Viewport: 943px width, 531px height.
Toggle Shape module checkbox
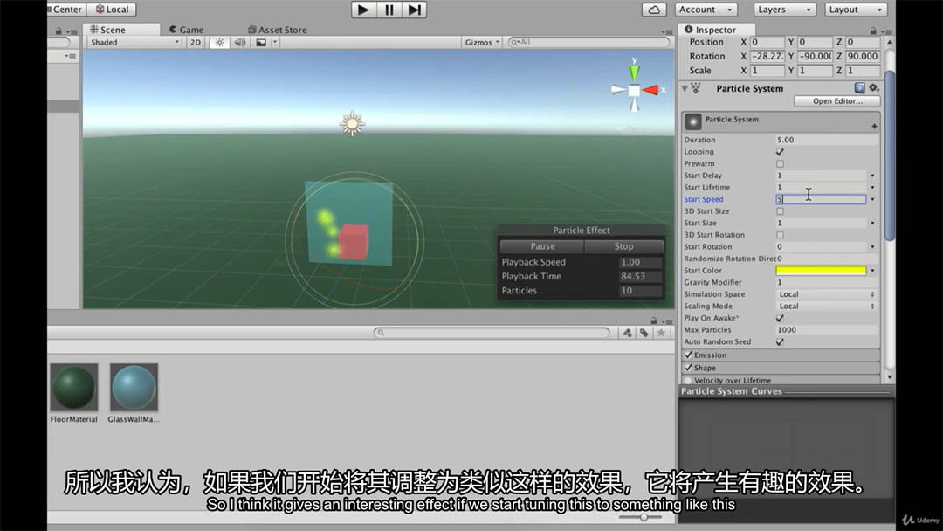click(x=689, y=368)
